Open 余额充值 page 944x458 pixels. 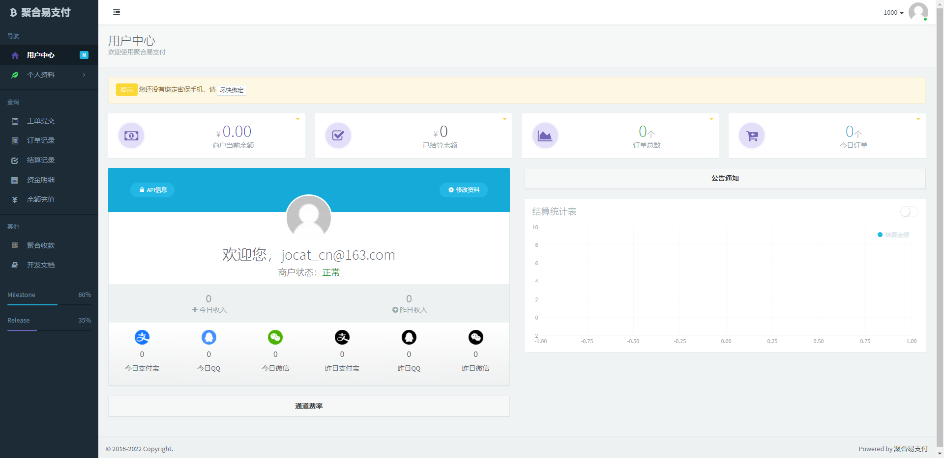(x=49, y=199)
